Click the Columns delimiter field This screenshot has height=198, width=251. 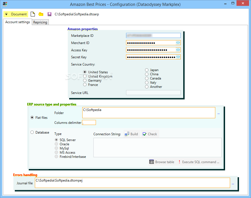[89, 122]
